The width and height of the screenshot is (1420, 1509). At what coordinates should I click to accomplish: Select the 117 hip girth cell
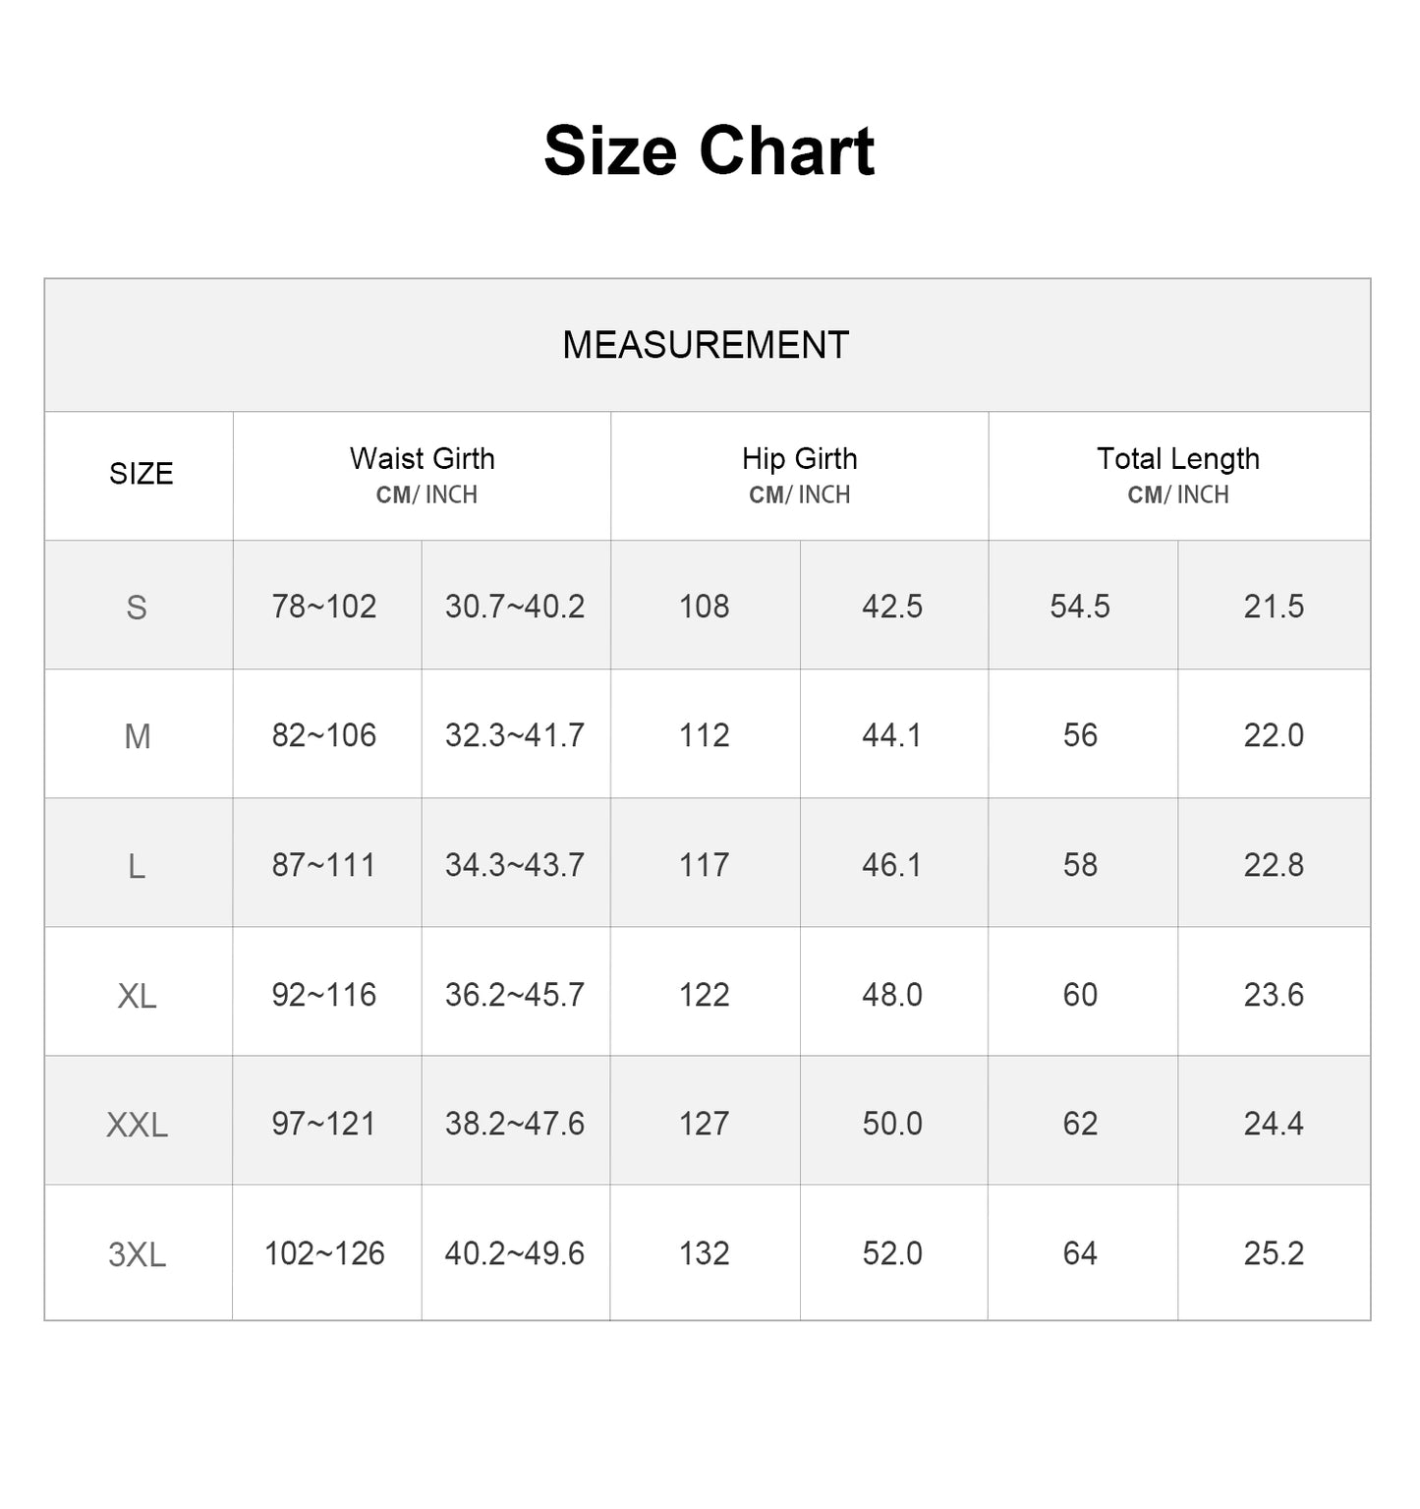point(705,865)
